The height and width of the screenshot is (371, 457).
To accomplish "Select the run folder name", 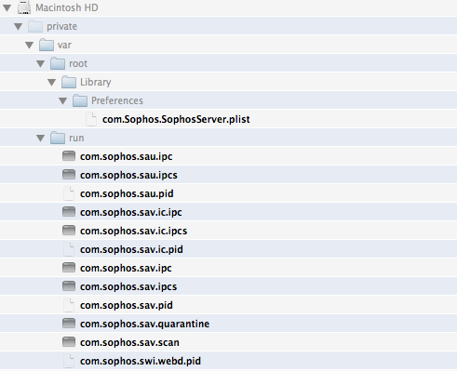I will (76, 139).
